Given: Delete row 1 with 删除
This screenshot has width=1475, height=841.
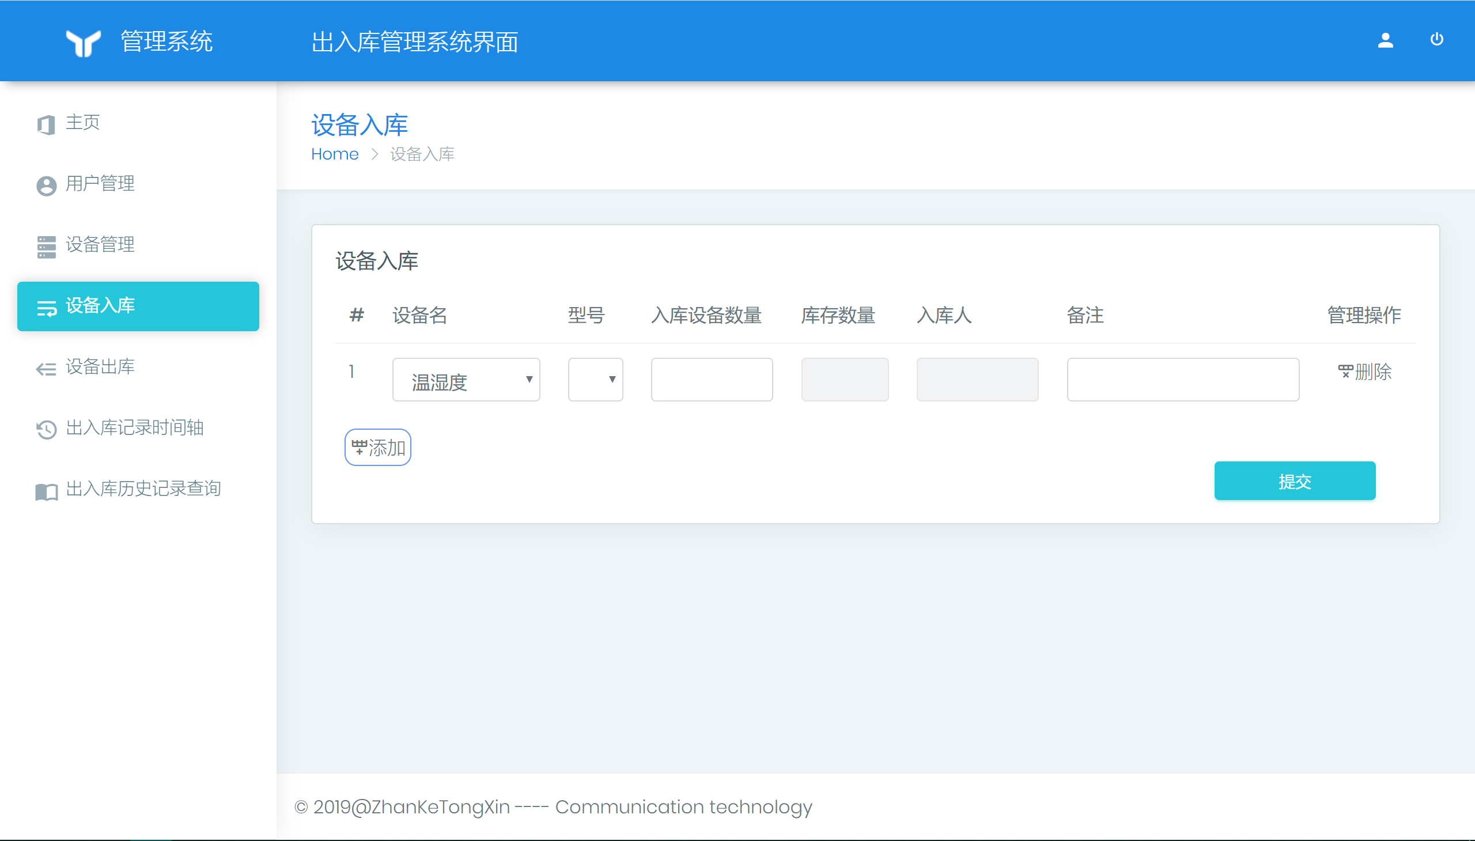Looking at the screenshot, I should coord(1364,372).
